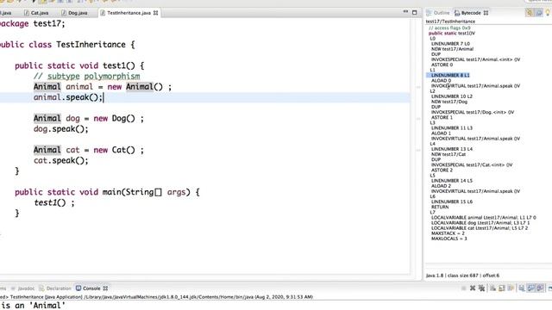Select the Console tab
Image resolution: width=552 pixels, height=310 pixels.
point(91,288)
